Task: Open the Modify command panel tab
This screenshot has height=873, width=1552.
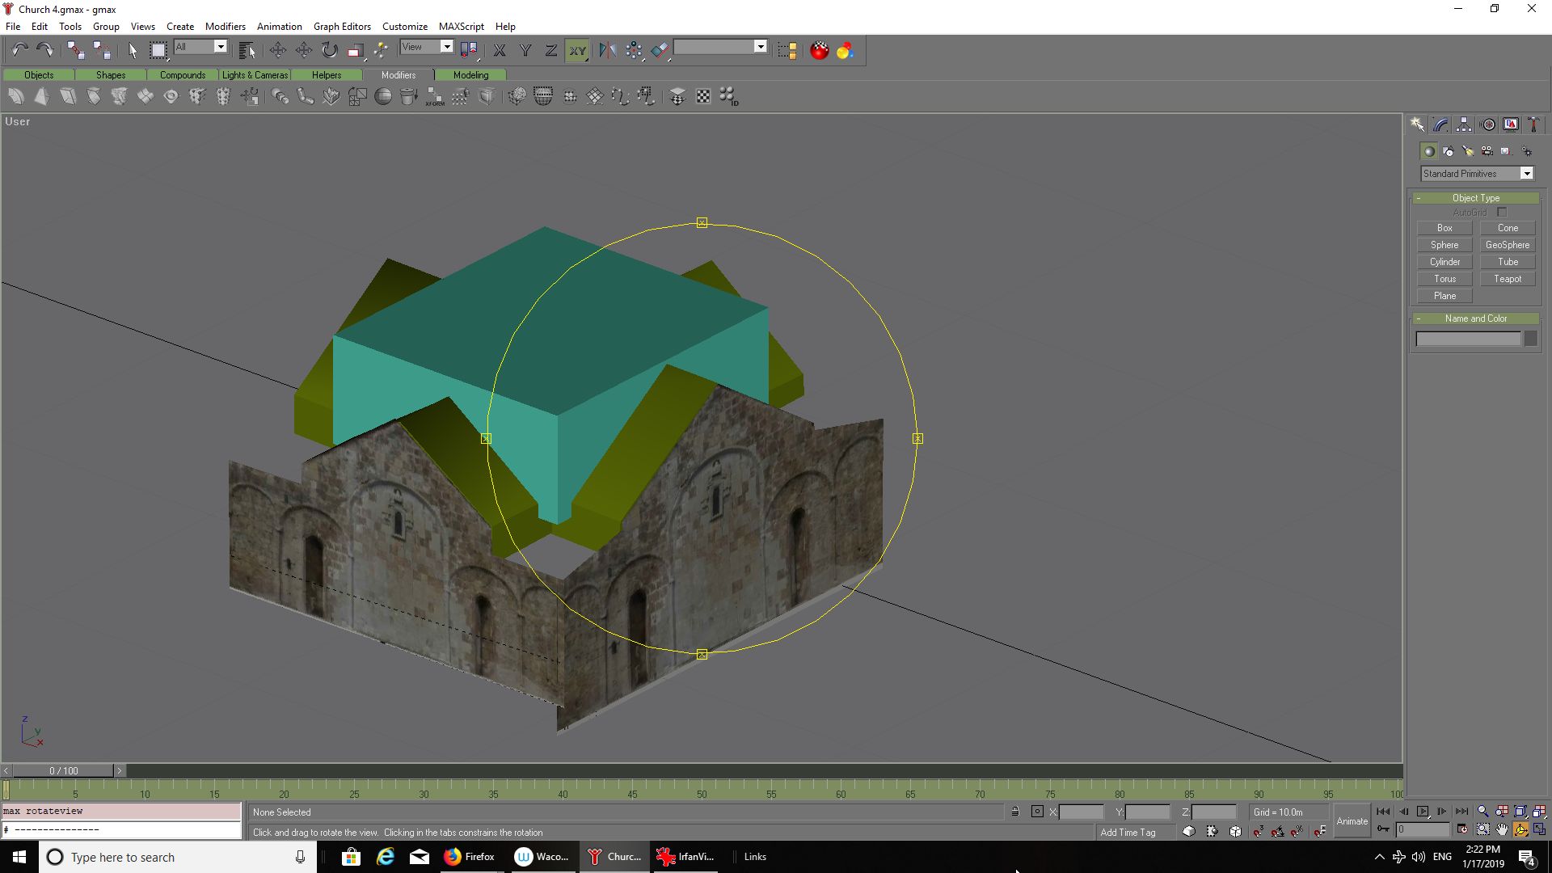Action: pos(1440,124)
